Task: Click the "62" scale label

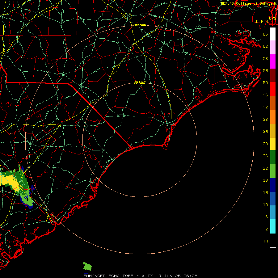Action: pyautogui.click(x=265, y=46)
